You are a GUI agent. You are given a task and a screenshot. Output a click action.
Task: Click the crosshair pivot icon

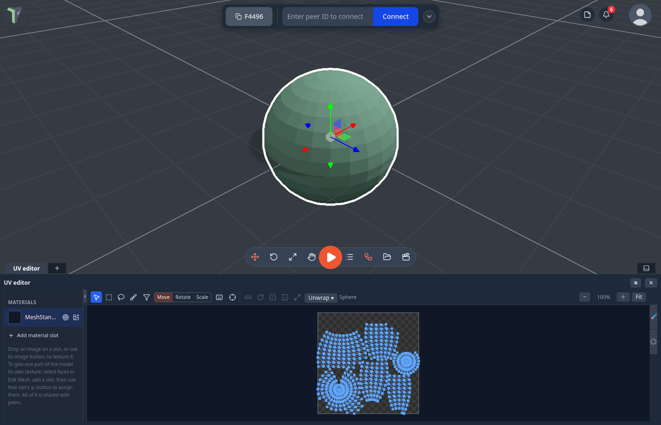tap(232, 297)
